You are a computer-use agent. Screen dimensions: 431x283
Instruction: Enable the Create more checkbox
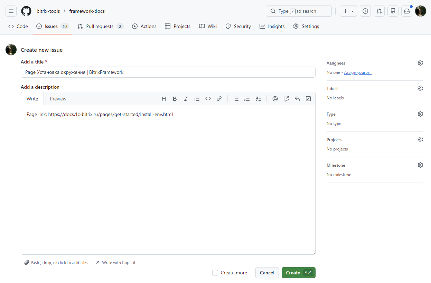pyautogui.click(x=215, y=273)
